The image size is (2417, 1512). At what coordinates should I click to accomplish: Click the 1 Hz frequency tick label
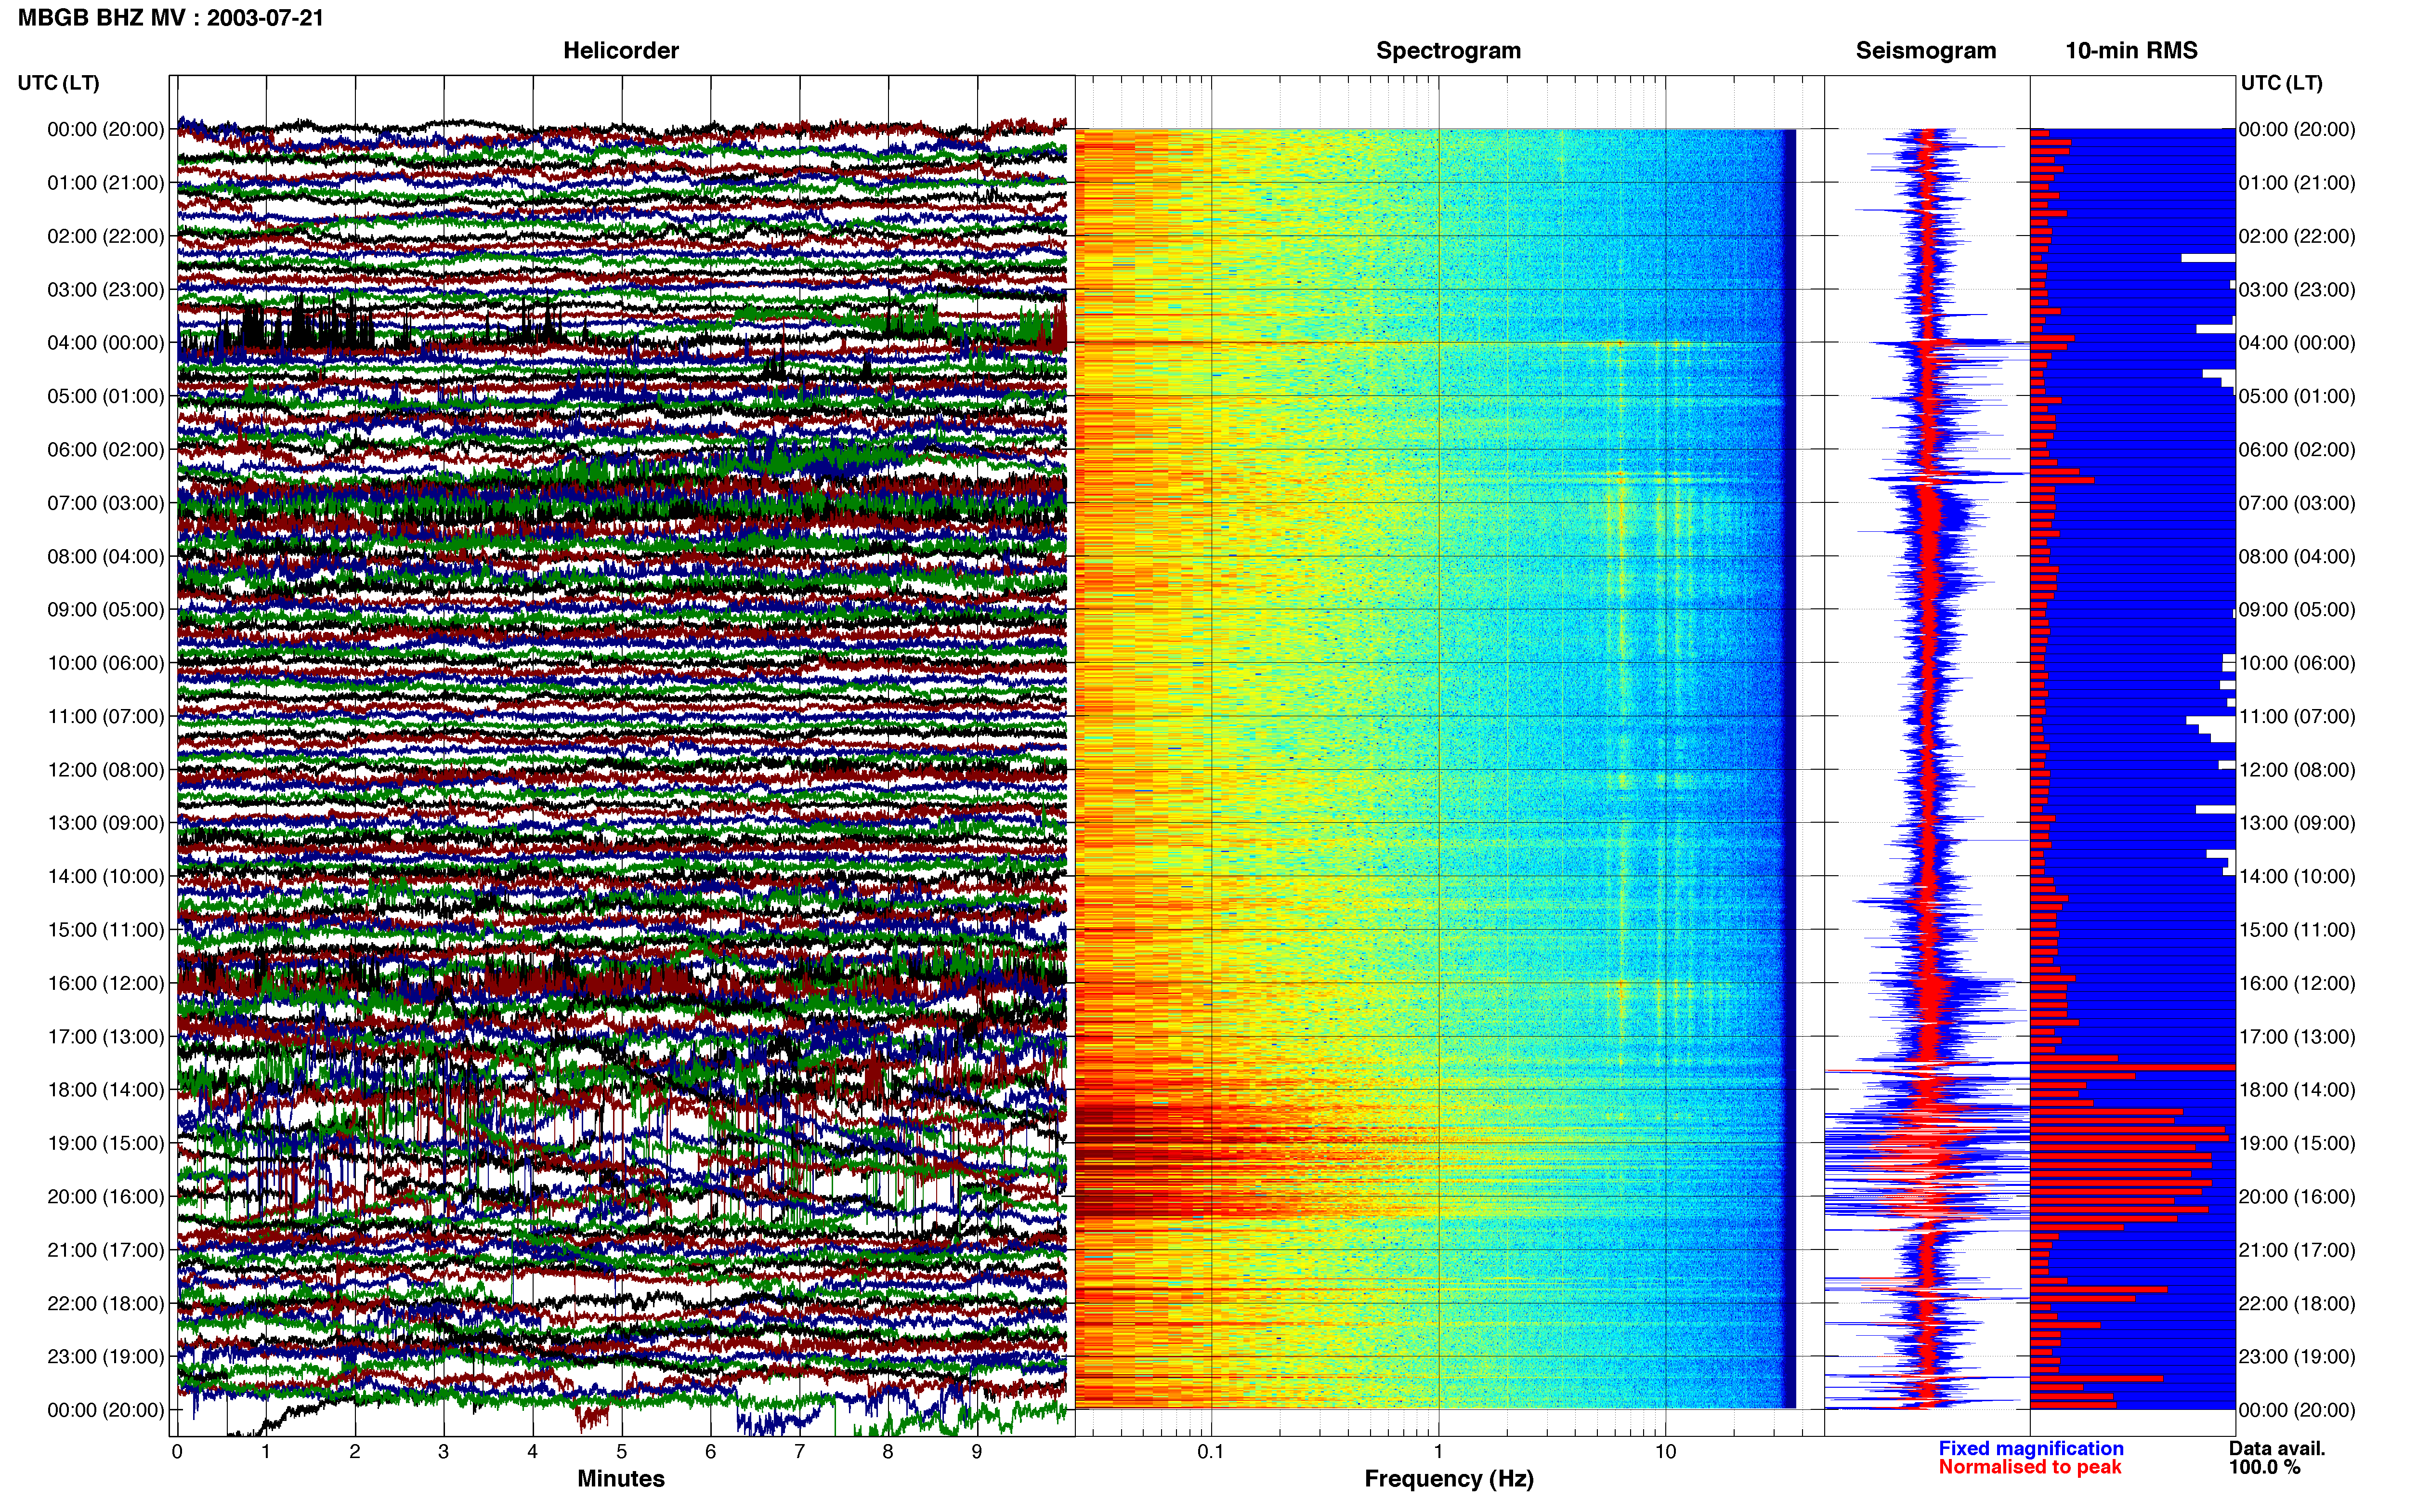(1438, 1451)
